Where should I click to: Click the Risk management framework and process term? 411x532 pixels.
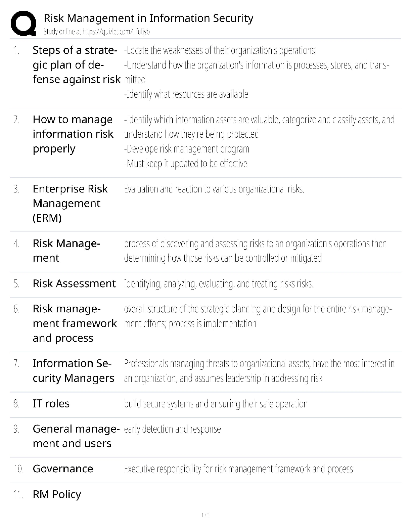75,323
